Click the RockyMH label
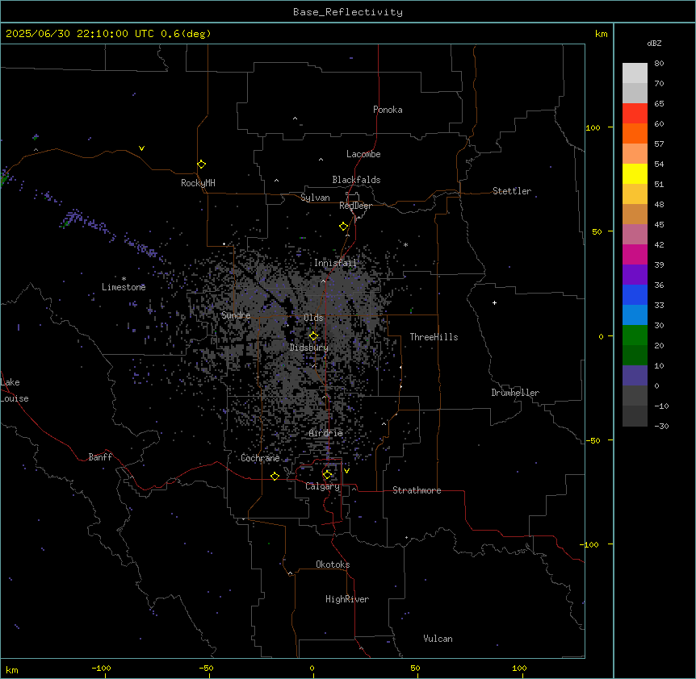Screen dimensions: 696x679 coord(198,183)
